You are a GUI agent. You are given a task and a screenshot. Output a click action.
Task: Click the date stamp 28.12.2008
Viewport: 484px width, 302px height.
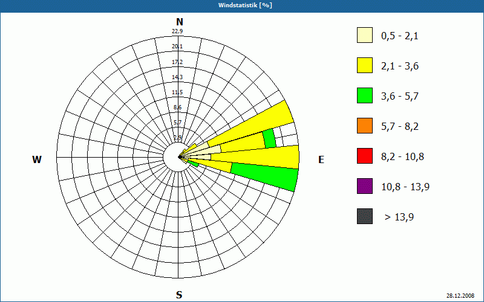click(x=460, y=295)
